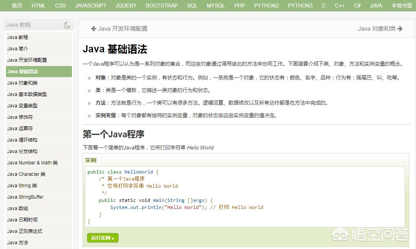Select Java 基本数据类型 in the sidebar

click(x=39, y=94)
